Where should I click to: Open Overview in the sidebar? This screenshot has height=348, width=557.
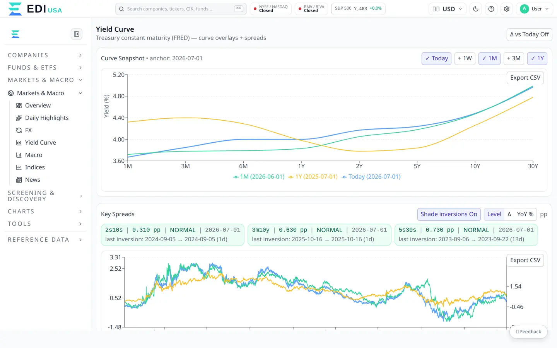38,106
